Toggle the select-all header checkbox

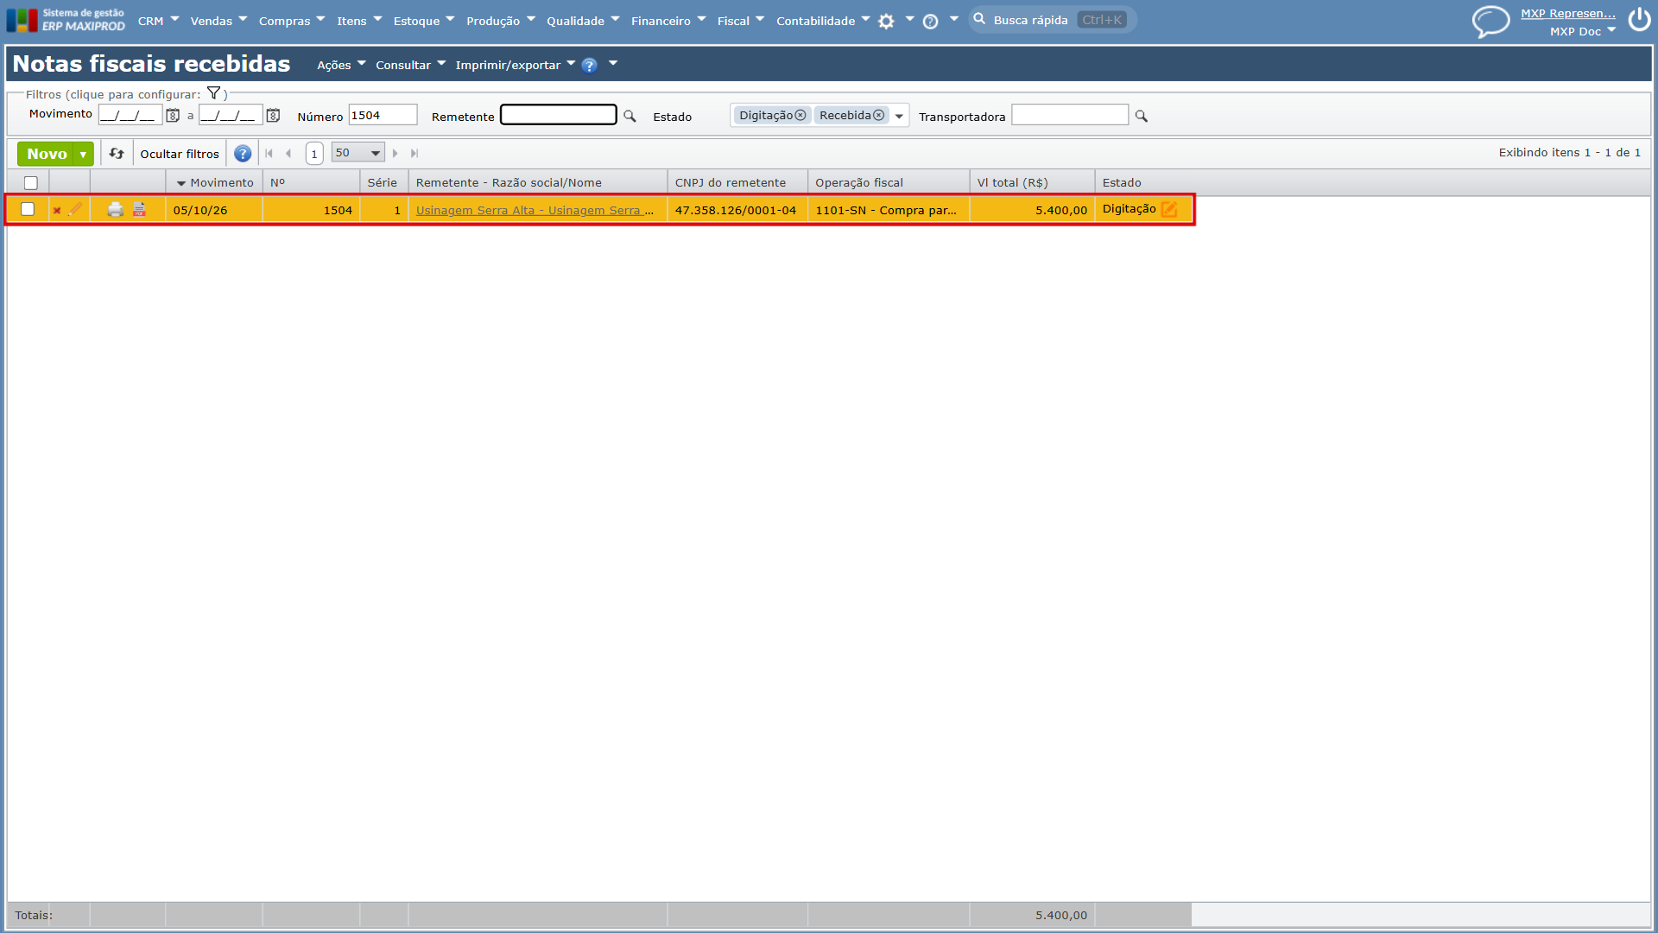[x=31, y=182]
